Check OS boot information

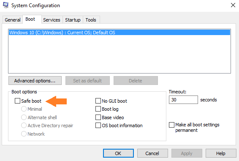98,126
